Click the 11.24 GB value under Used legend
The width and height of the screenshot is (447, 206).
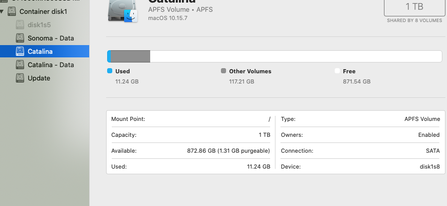click(127, 81)
